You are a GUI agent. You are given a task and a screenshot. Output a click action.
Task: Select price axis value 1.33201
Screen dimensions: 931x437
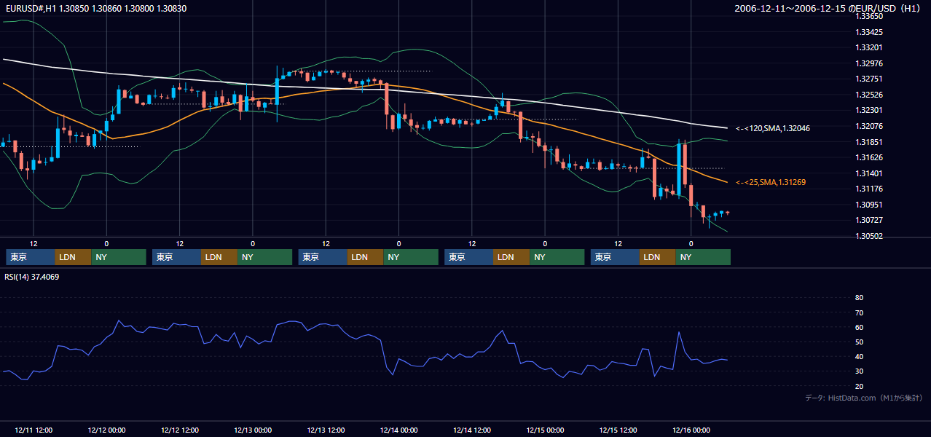tap(869, 47)
